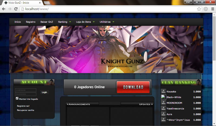The image size is (216, 126).
Task: Click the scrollbar up arrow
Action: tap(214, 15)
